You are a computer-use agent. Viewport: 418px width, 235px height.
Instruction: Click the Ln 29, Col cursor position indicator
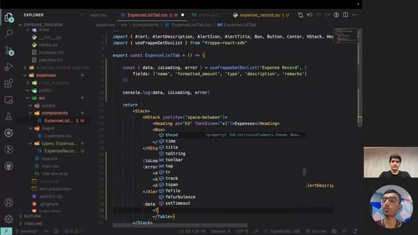[x=192, y=231]
